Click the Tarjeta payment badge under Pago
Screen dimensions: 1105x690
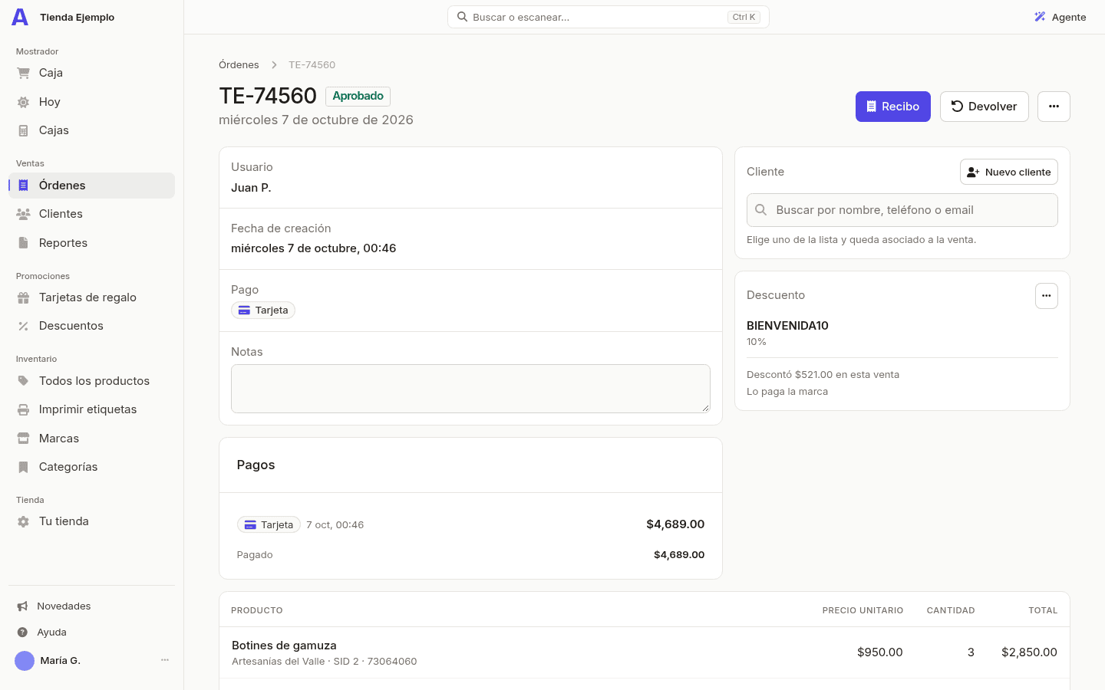click(263, 310)
